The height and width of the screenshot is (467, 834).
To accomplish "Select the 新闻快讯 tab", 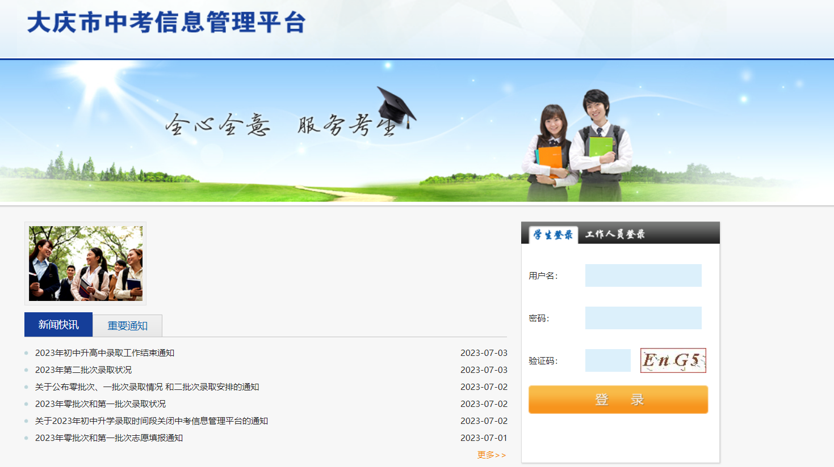I will click(58, 325).
